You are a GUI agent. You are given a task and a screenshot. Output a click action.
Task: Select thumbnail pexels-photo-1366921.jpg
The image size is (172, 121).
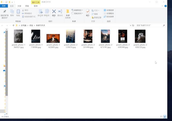[18, 36]
